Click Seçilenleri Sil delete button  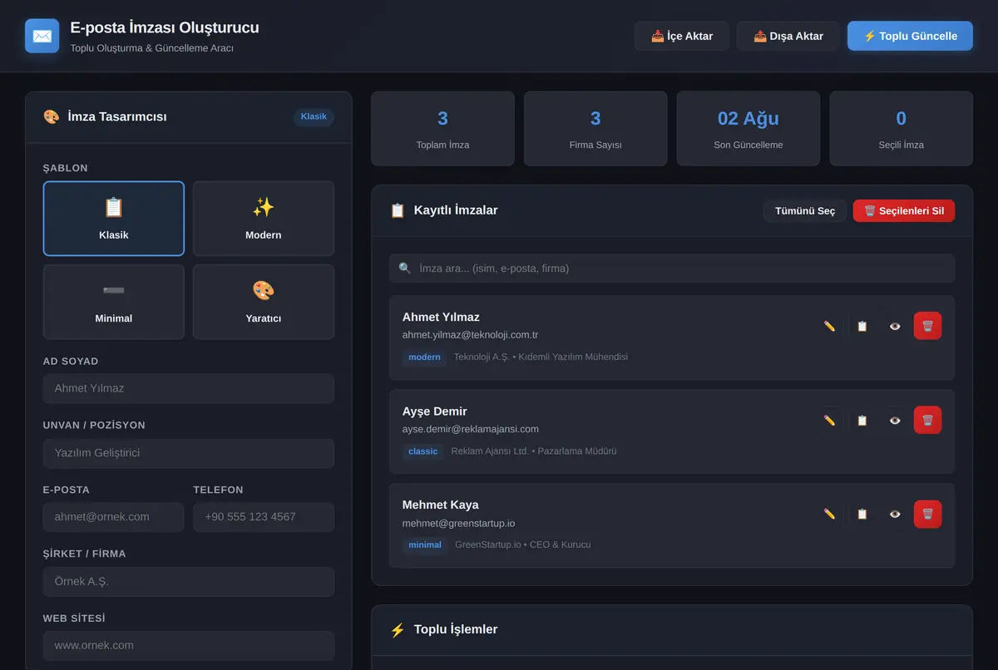pyautogui.click(x=904, y=210)
